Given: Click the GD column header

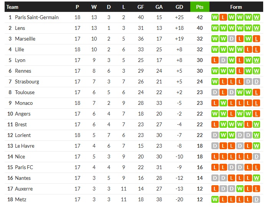Looking at the screenshot, I should [x=179, y=7].
